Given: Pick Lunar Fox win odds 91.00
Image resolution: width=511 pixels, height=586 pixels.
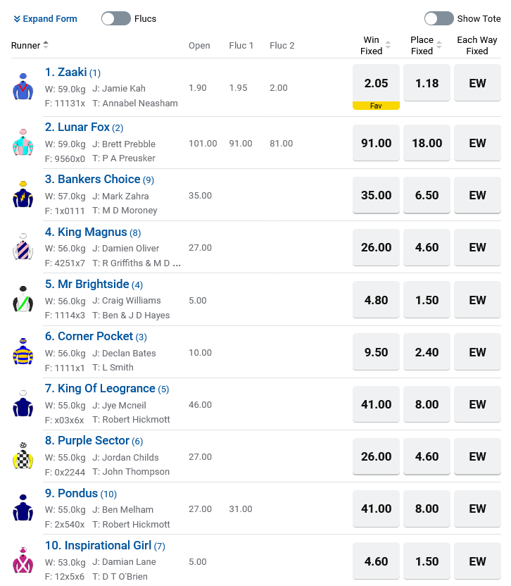Looking at the screenshot, I should [376, 143].
